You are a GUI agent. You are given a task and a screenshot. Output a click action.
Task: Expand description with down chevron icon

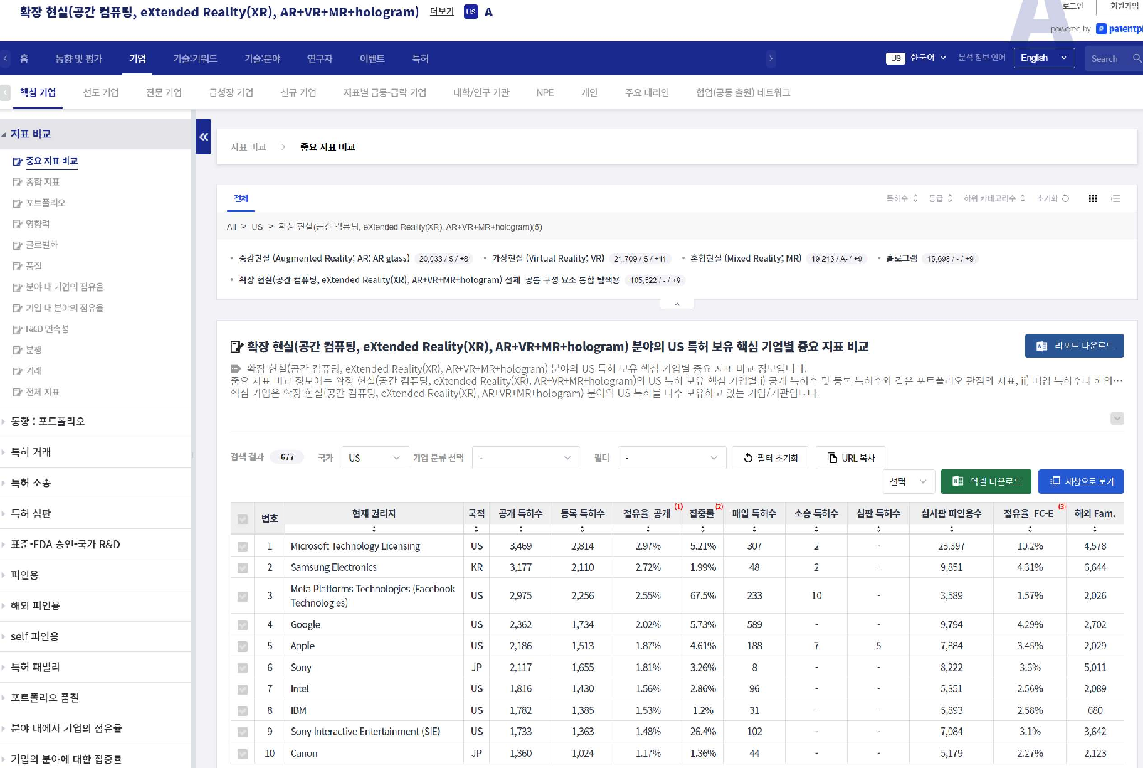tap(1117, 418)
